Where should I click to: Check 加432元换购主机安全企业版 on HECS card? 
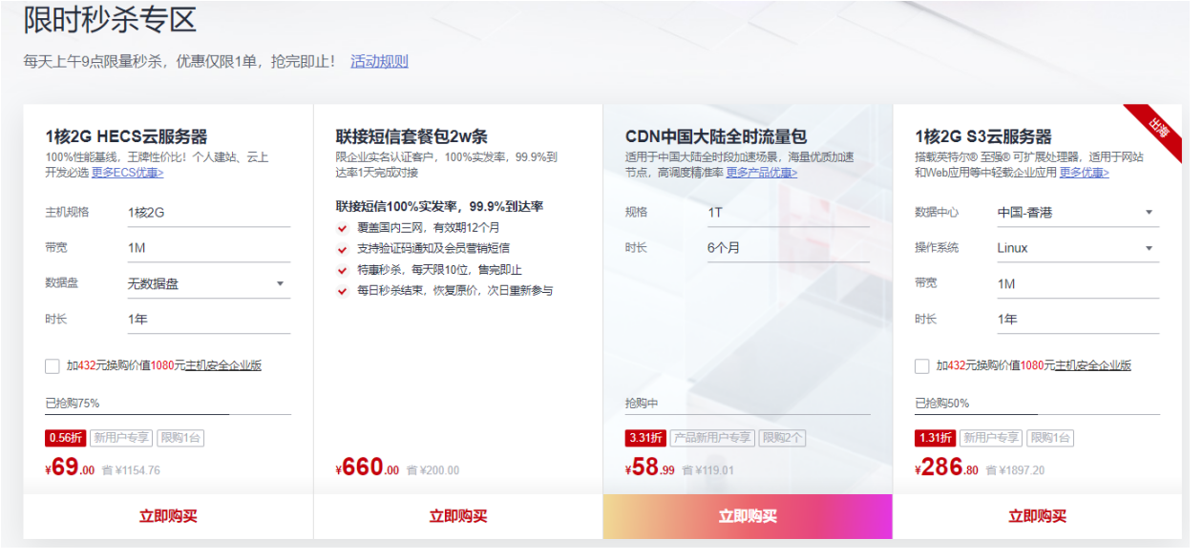tap(50, 365)
